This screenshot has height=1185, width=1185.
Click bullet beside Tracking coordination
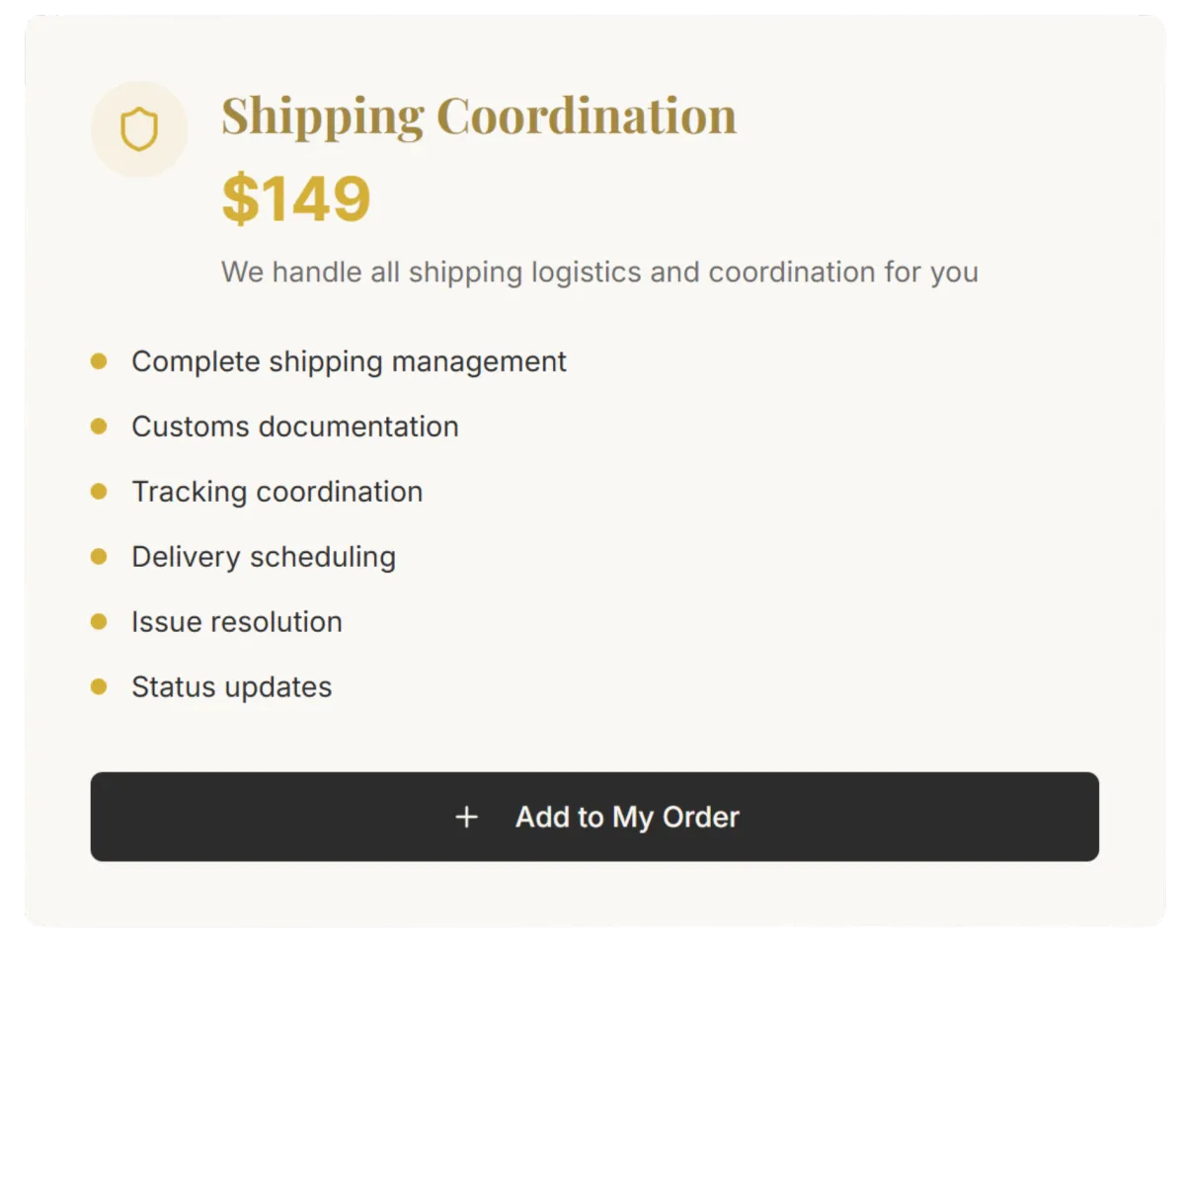click(x=99, y=492)
